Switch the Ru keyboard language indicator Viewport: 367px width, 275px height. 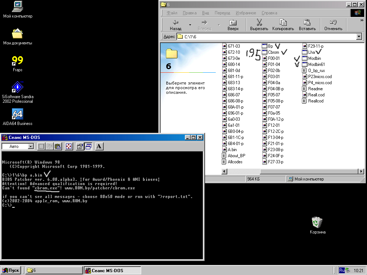pyautogui.click(x=342, y=270)
